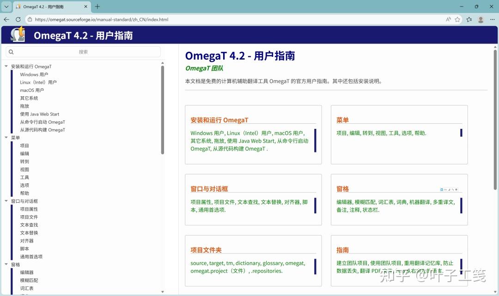Image resolution: width=499 pixels, height=296 pixels.
Task: Focus the 搜索 search field
Action: click(x=83, y=52)
